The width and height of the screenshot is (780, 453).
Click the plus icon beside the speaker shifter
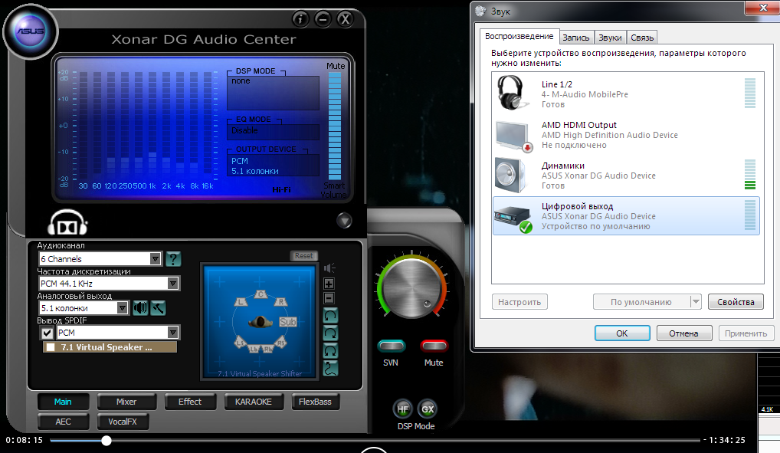[329, 284]
